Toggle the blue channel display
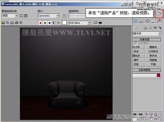 click(x=50, y=23)
